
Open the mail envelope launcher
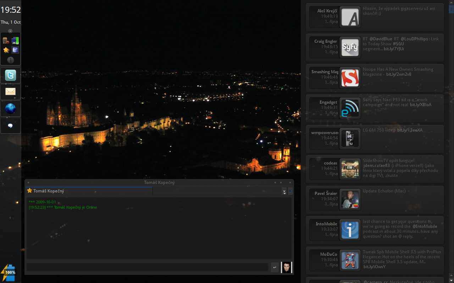[x=10, y=92]
